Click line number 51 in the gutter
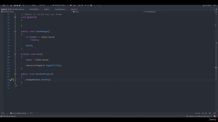Viewport: 218px width, 122px height. pos(9,88)
